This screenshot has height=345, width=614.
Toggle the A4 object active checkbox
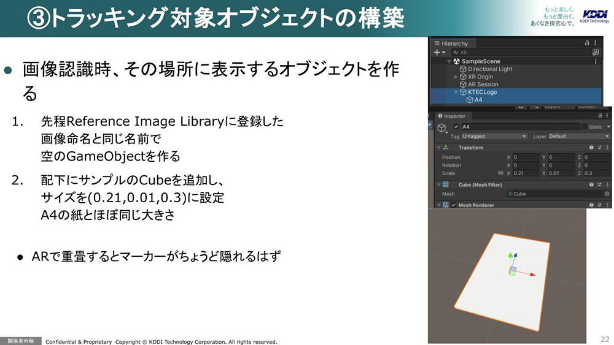pos(456,127)
